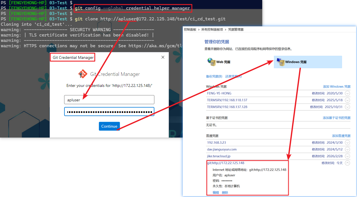
Task: Expand the 192.168.3.23 credential chevron
Action: (347, 143)
